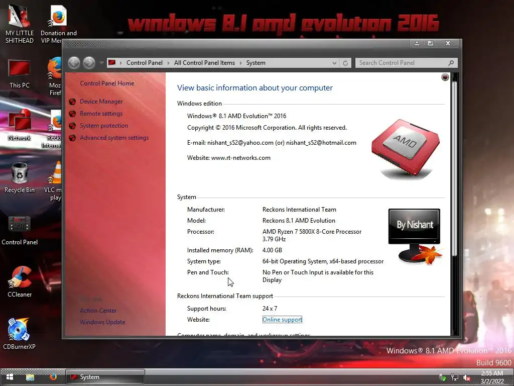Follow the Online support link

(x=282, y=320)
